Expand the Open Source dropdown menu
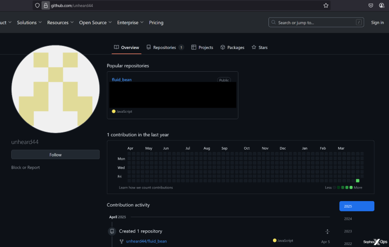The height and width of the screenshot is (247, 389). 95,23
